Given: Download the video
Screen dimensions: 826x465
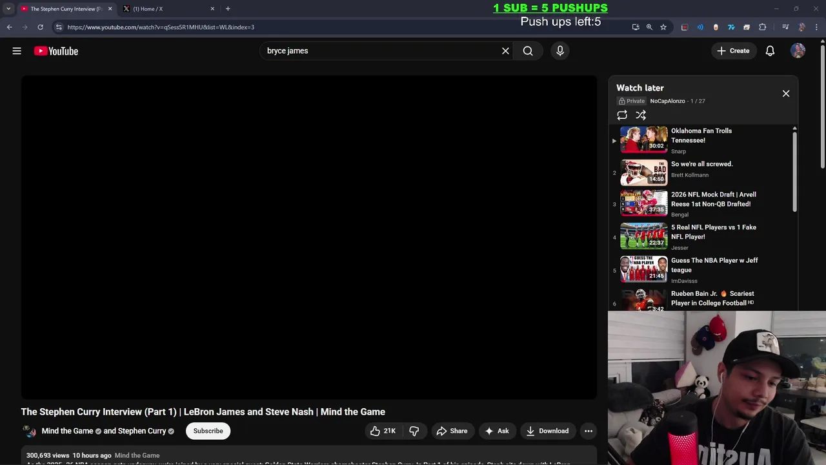Looking at the screenshot, I should point(547,431).
